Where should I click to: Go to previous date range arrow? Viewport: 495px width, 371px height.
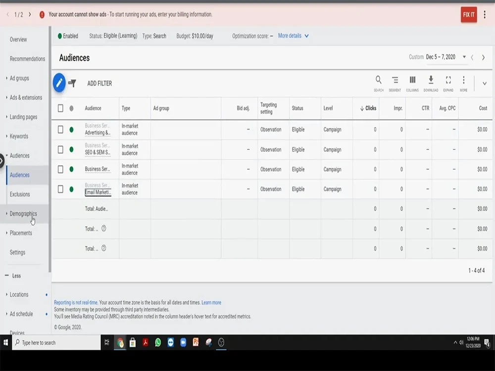(x=472, y=57)
